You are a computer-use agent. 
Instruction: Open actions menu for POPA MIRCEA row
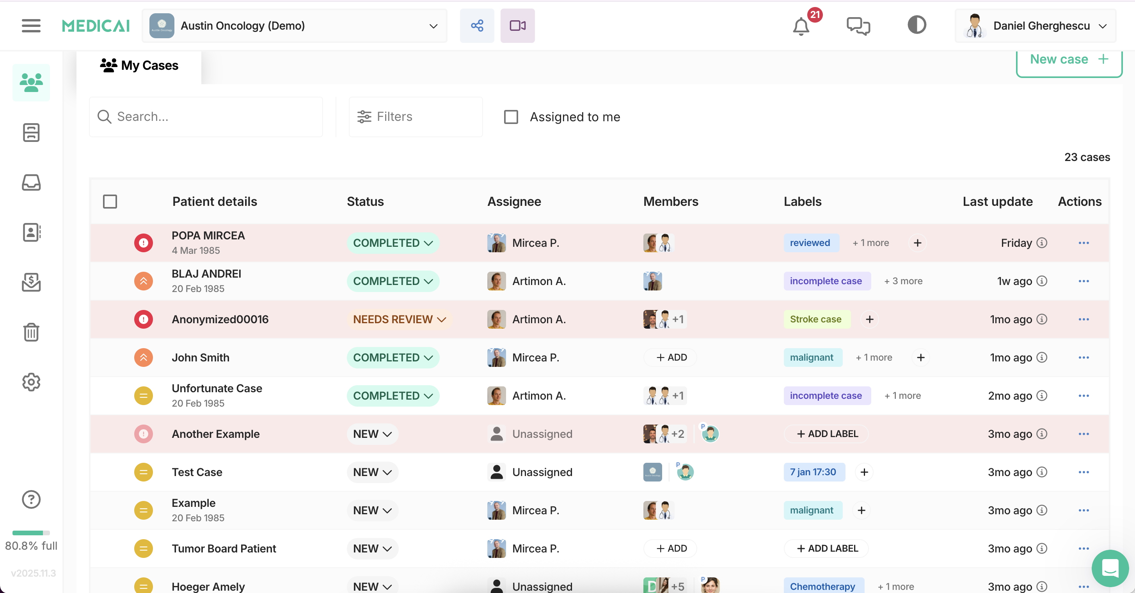point(1083,243)
